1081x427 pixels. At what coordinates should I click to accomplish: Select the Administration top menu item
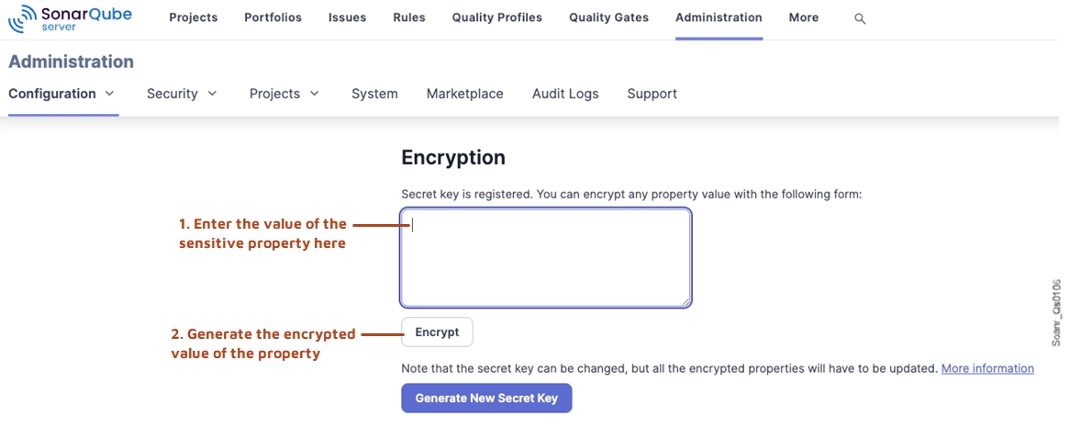[x=719, y=17]
